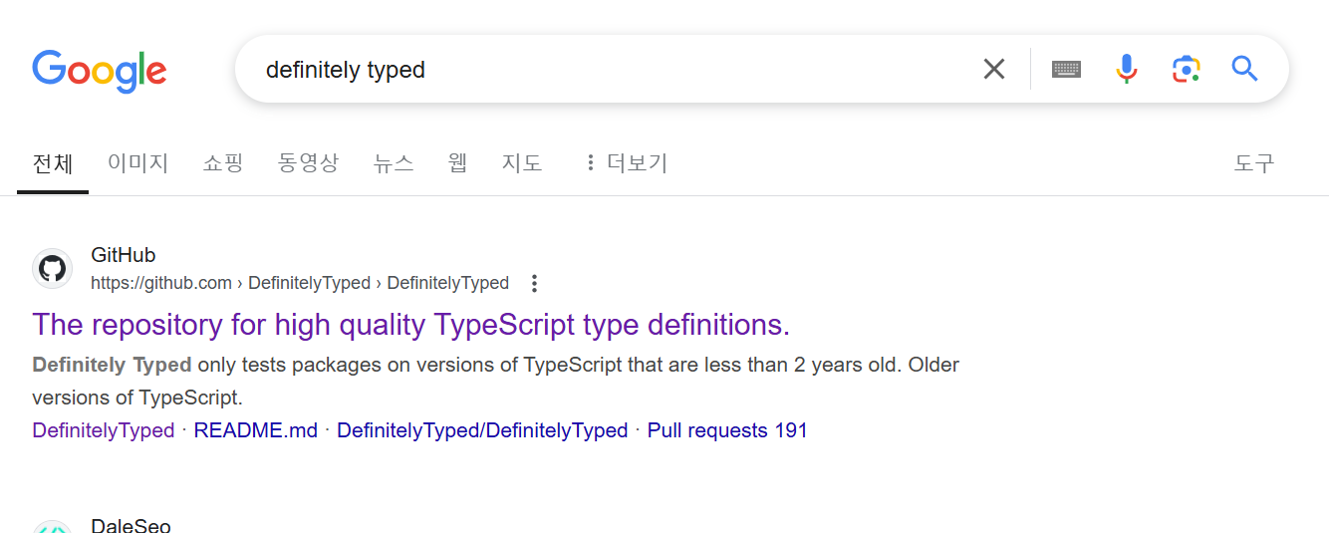Expand the 더보기 menu
Viewport: 1329px width, 533px height.
[x=626, y=163]
